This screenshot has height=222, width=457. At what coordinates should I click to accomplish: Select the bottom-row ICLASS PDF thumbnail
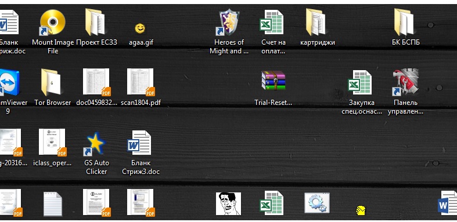point(97,203)
